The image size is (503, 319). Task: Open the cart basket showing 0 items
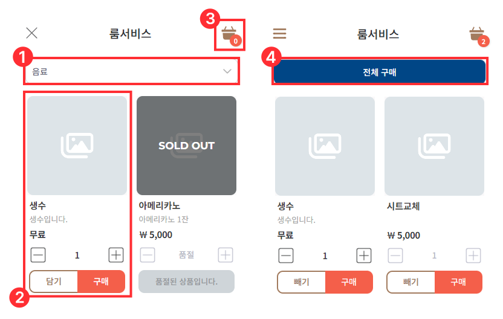[229, 34]
